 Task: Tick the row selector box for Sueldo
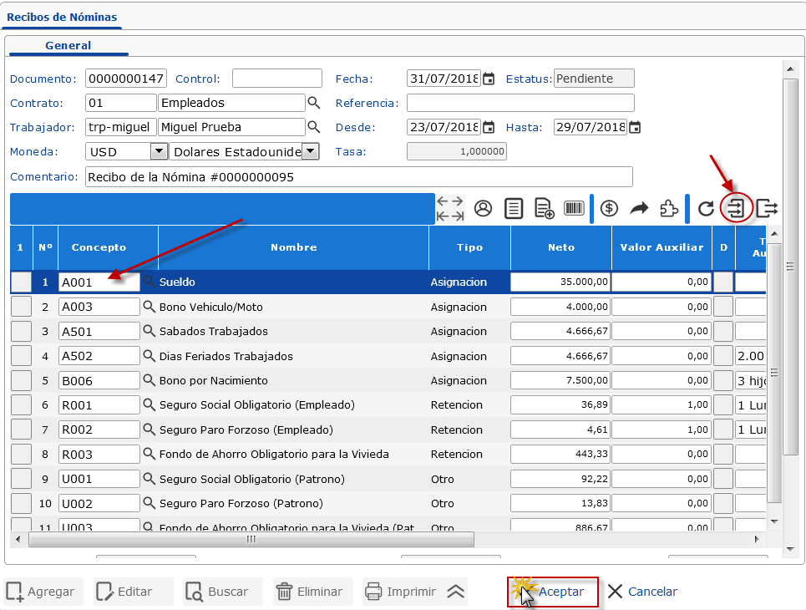[x=21, y=282]
